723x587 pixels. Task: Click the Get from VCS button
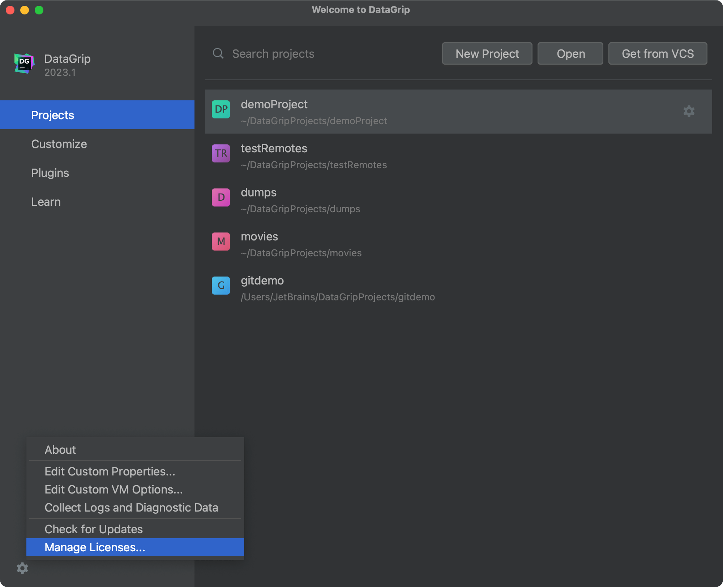coord(658,53)
